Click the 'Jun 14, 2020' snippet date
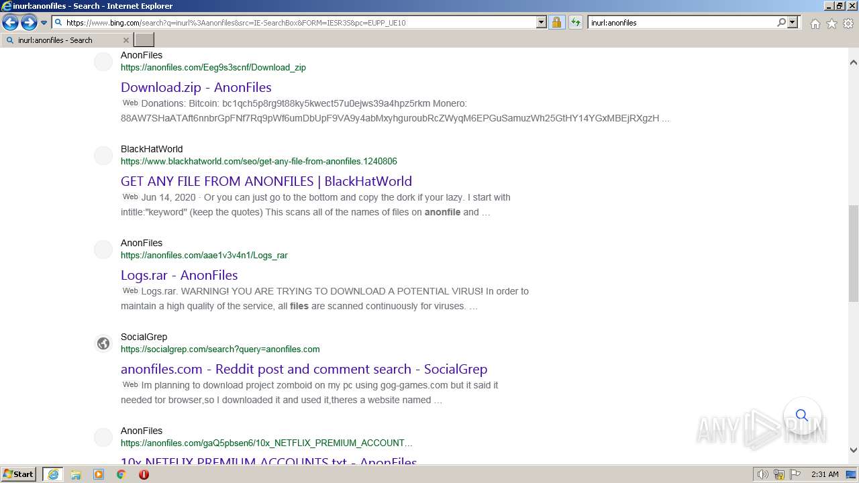The image size is (859, 483). coord(168,197)
